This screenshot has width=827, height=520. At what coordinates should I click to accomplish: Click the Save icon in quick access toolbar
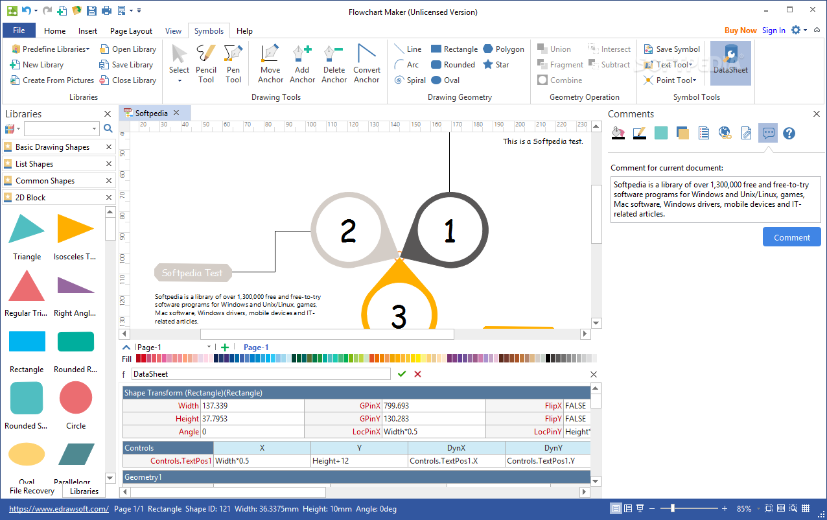tap(91, 10)
